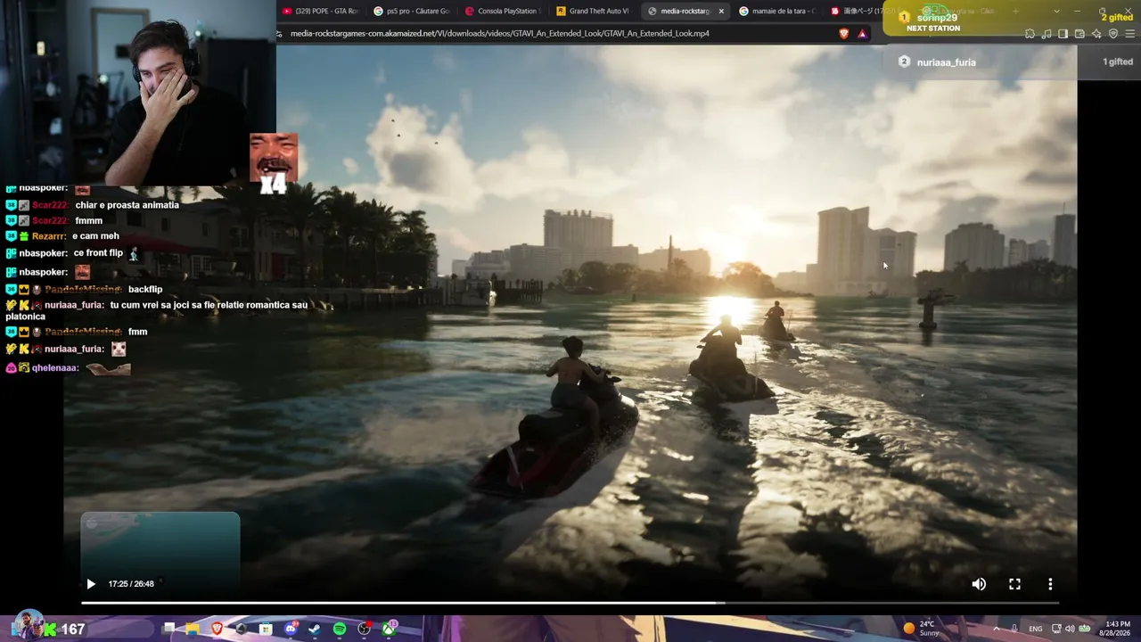
Task: Switch to the mamaie de la tara tab
Action: click(776, 11)
